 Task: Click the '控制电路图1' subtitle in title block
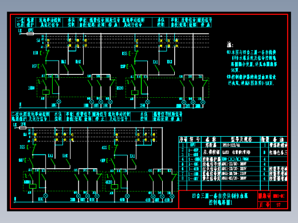point(220,202)
